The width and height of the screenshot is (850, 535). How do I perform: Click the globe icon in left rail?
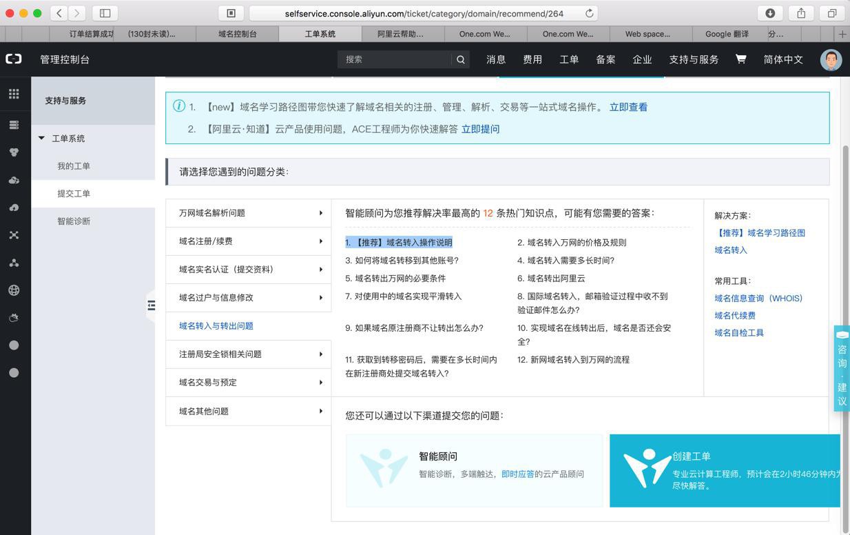[14, 290]
